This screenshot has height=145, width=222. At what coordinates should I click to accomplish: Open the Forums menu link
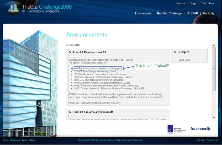pyautogui.click(x=180, y=3)
